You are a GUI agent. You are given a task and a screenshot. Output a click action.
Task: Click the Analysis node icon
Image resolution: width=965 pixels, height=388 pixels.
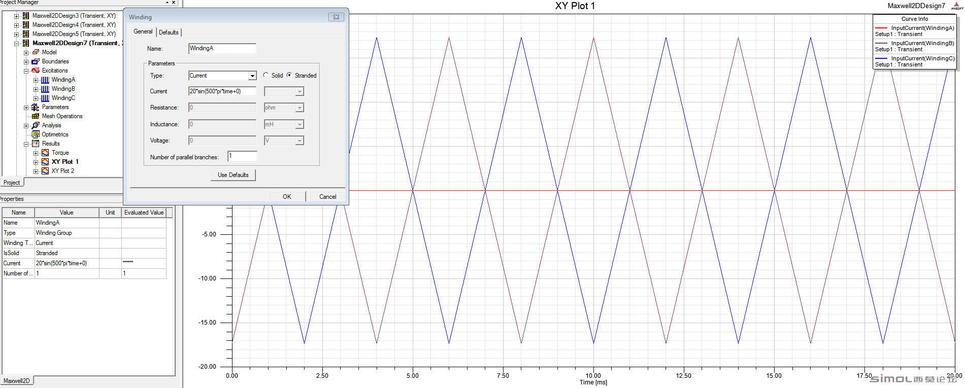pyautogui.click(x=36, y=125)
